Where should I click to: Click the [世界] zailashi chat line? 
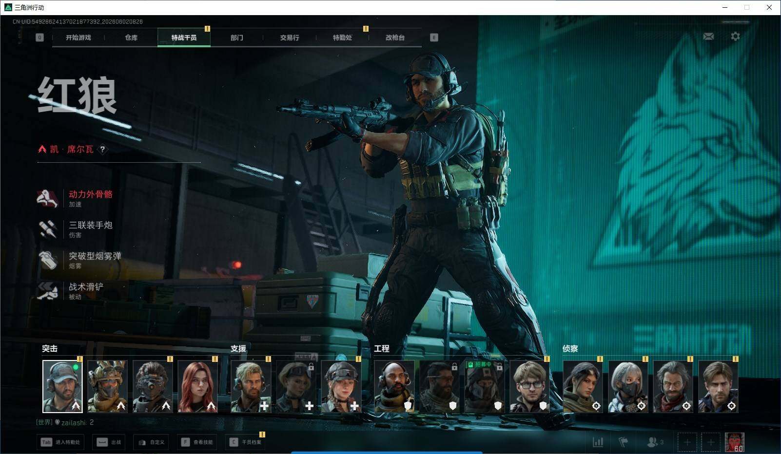coord(65,422)
